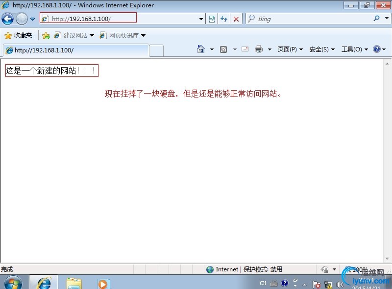
Task: Click the Help question mark icon
Action: (376, 49)
